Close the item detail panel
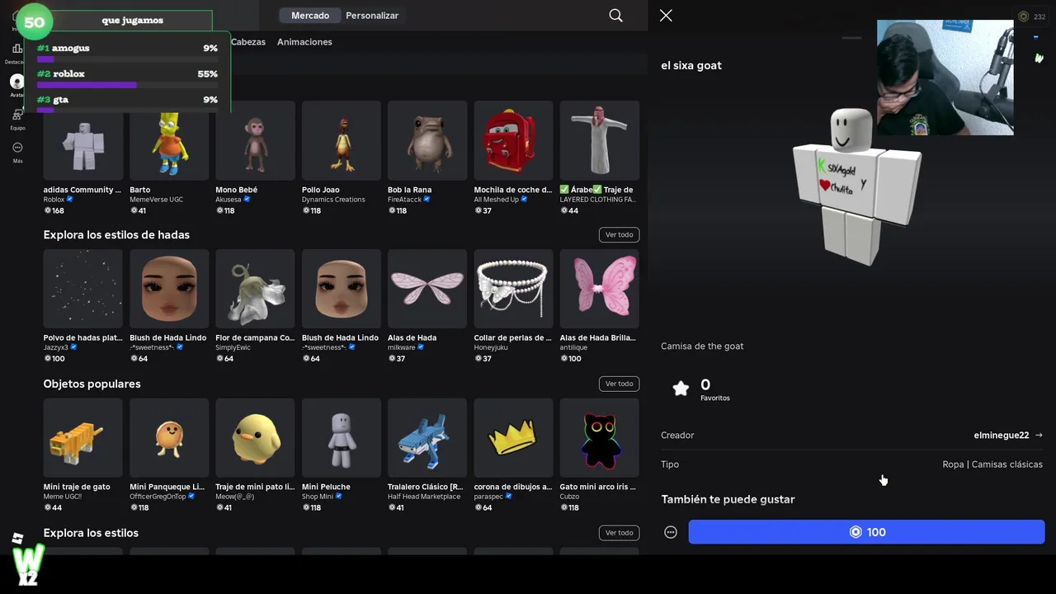The height and width of the screenshot is (594, 1056). [x=666, y=16]
